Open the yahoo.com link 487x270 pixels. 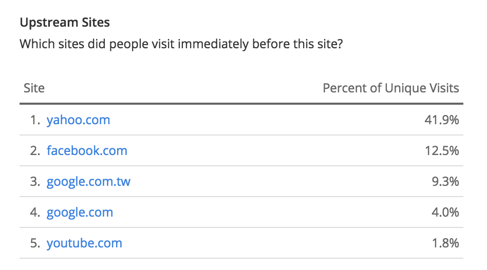pyautogui.click(x=78, y=120)
